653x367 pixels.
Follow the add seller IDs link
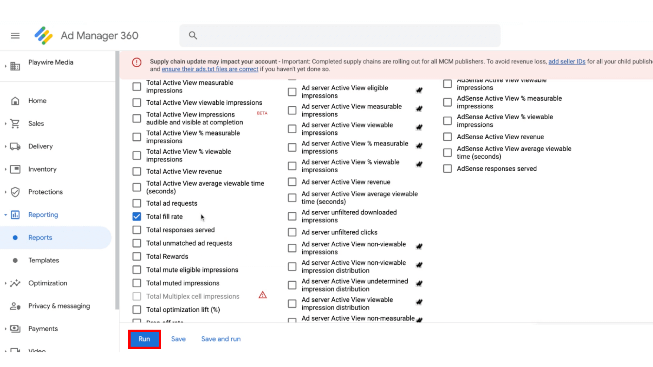(567, 62)
